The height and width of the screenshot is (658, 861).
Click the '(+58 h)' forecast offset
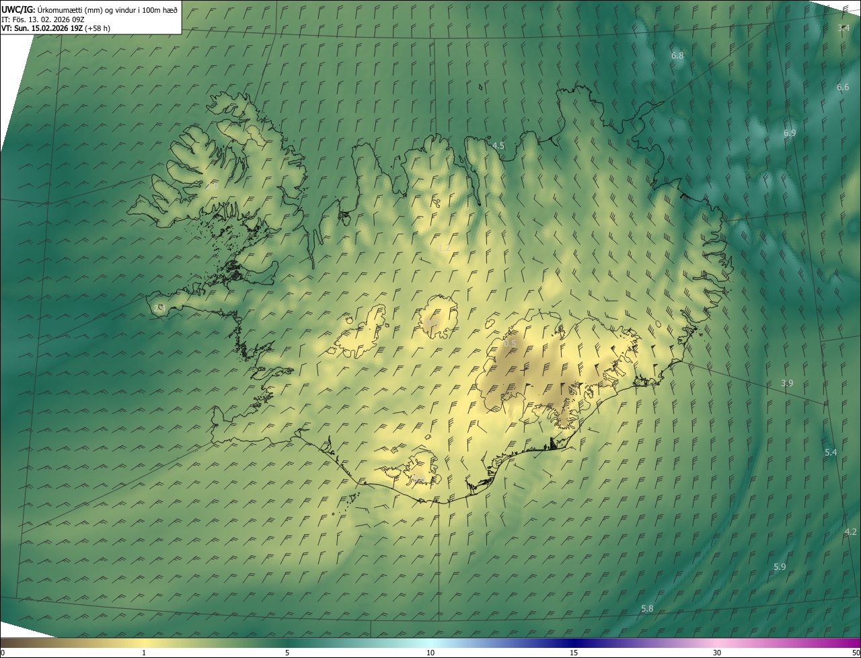tap(98, 28)
